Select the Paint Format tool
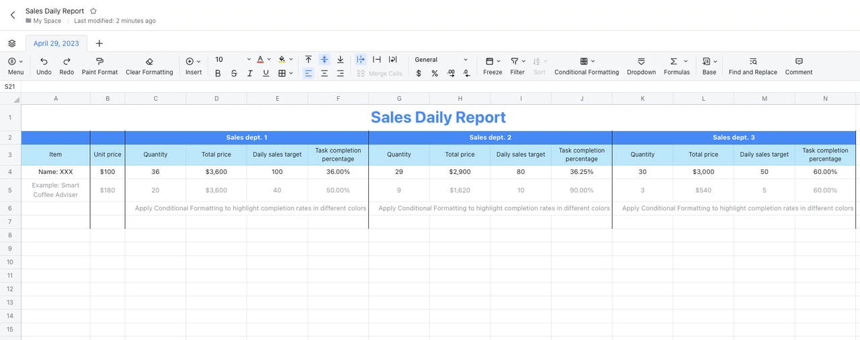The image size is (860, 340). tap(99, 61)
